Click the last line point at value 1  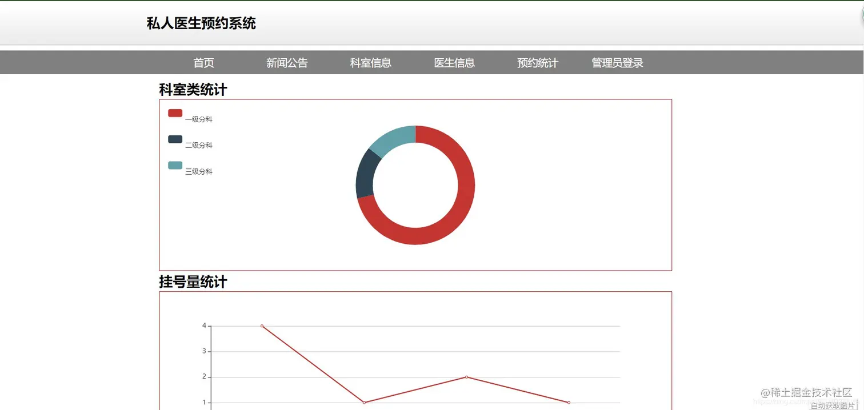(x=569, y=403)
